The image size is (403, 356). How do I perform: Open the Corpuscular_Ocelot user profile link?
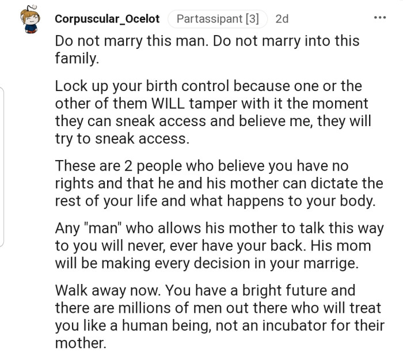[x=108, y=19]
